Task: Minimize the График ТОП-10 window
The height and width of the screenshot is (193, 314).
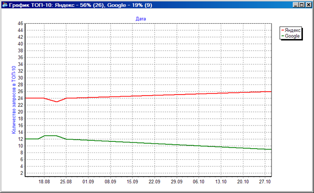Action: pos(295,5)
